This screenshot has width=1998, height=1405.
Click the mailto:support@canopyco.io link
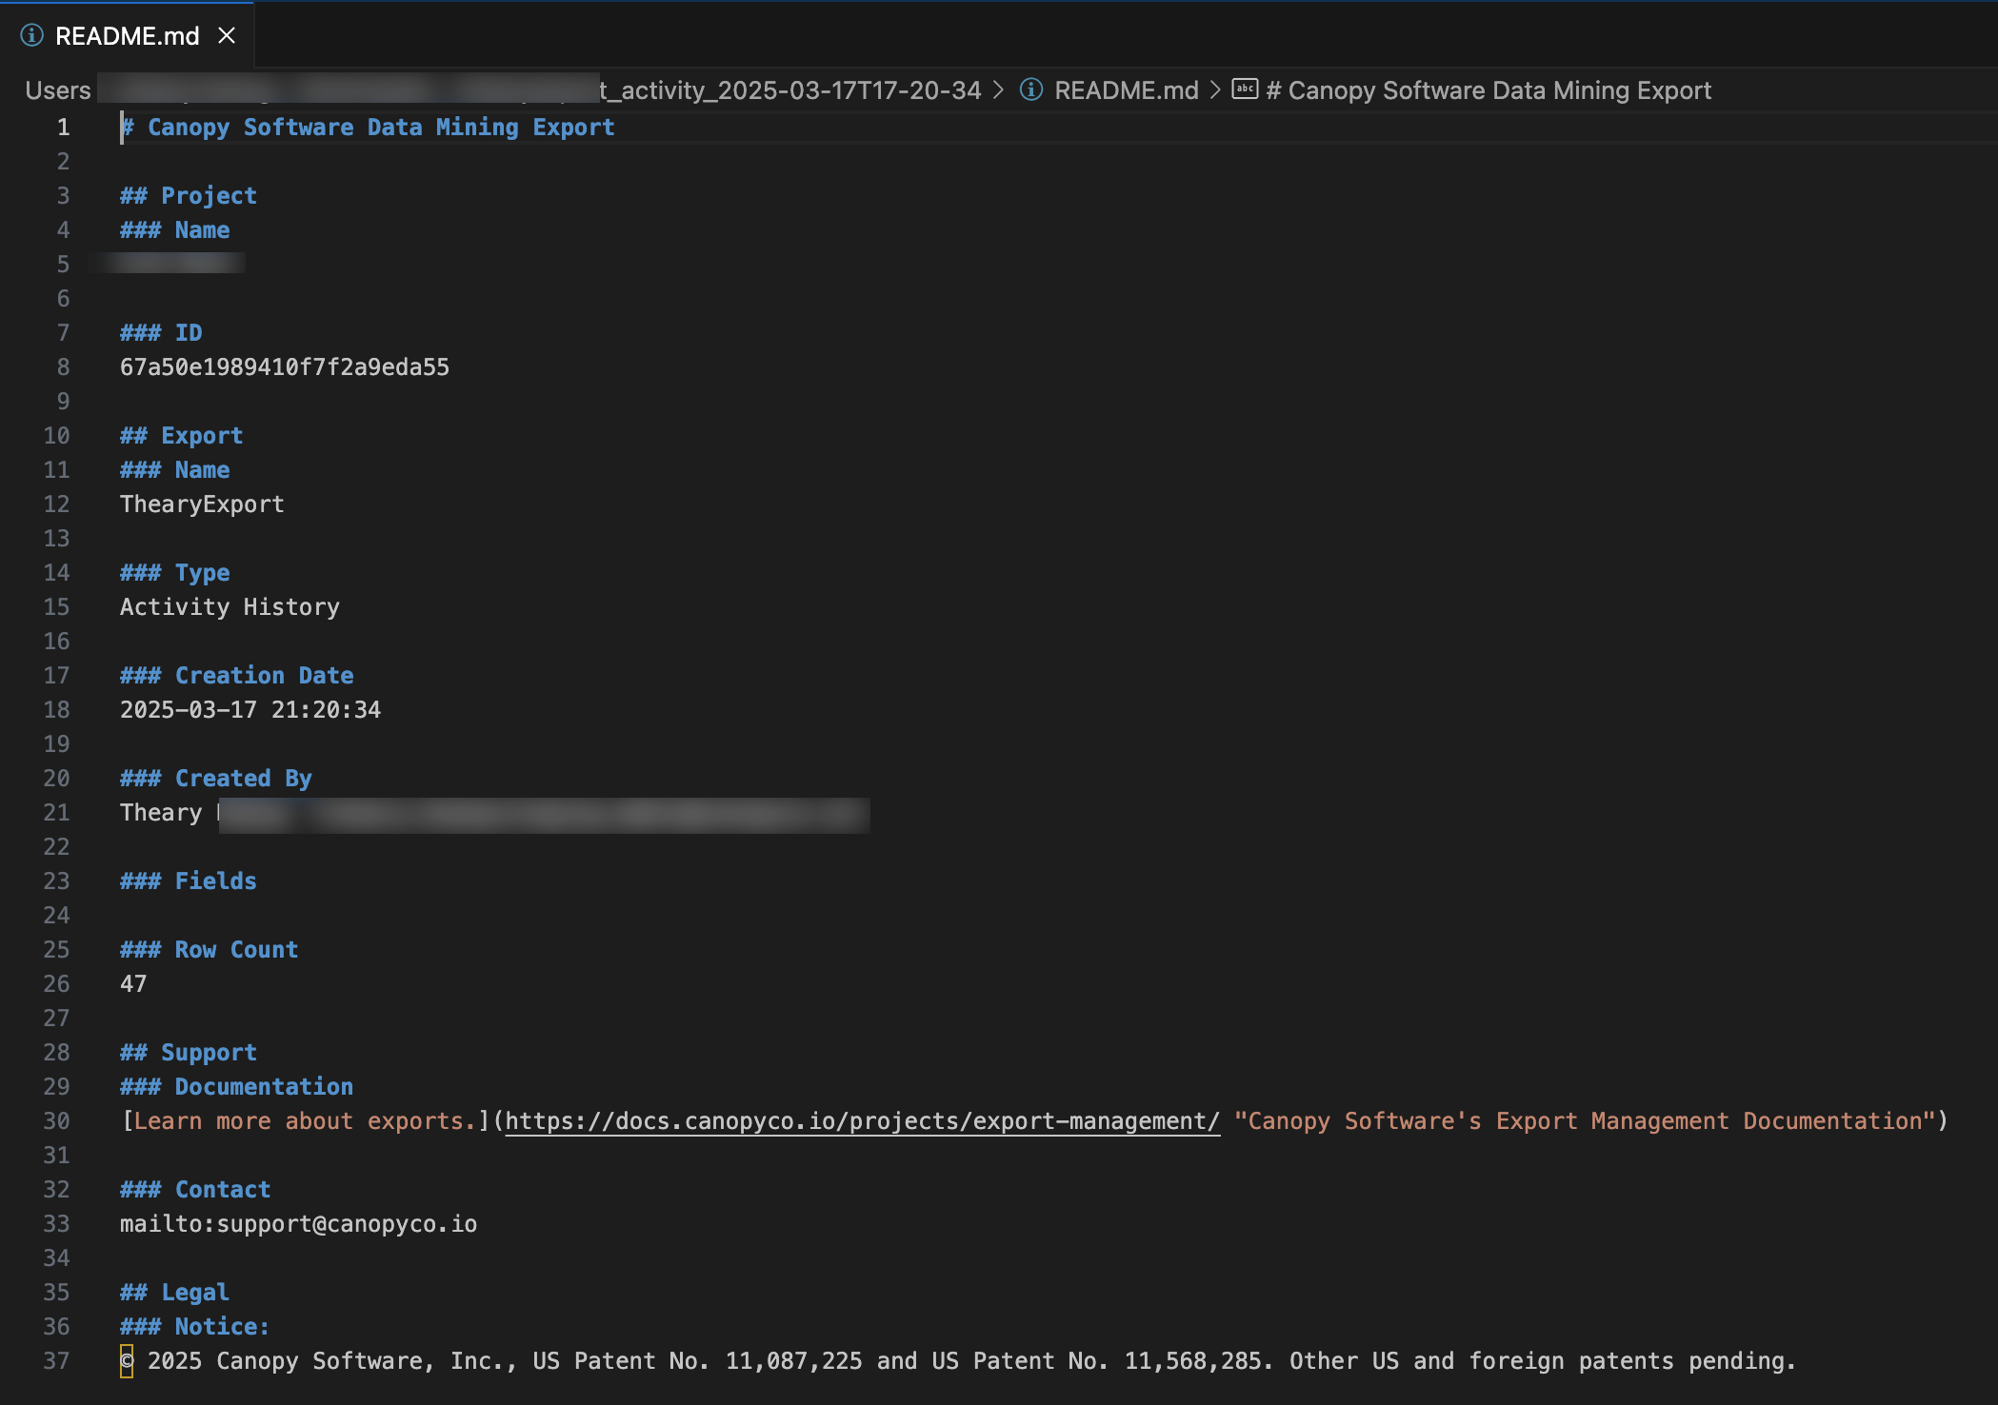[298, 1223]
